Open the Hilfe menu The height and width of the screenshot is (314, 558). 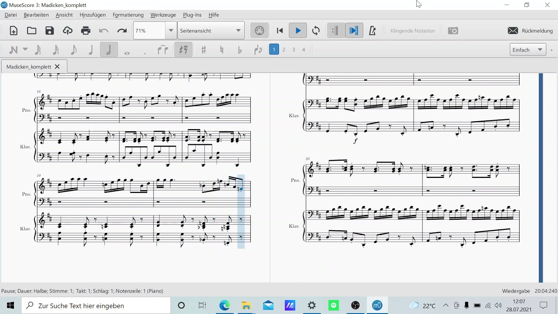click(214, 15)
